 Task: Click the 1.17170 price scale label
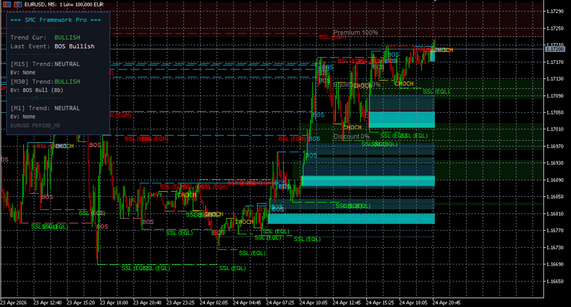pyautogui.click(x=555, y=62)
